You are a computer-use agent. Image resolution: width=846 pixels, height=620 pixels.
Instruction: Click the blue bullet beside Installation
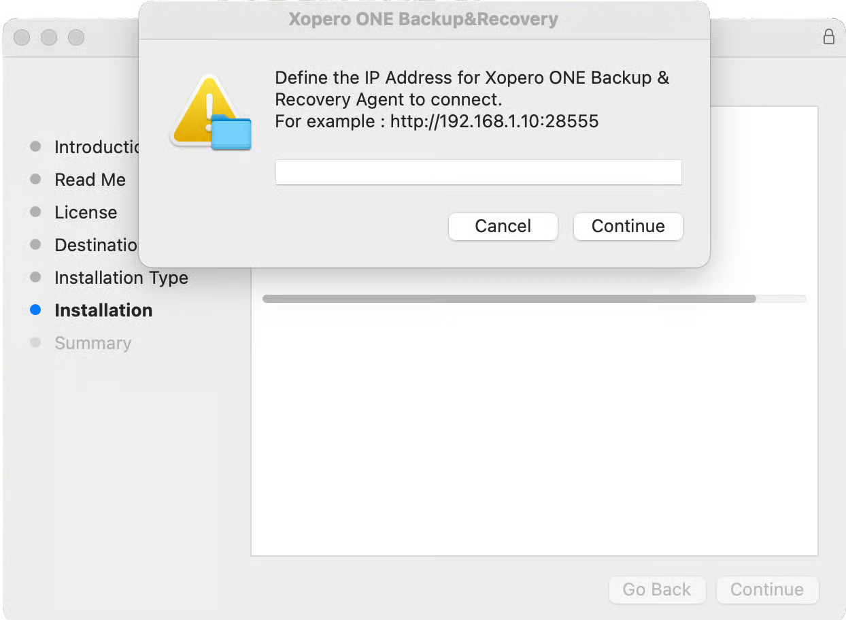tap(36, 310)
